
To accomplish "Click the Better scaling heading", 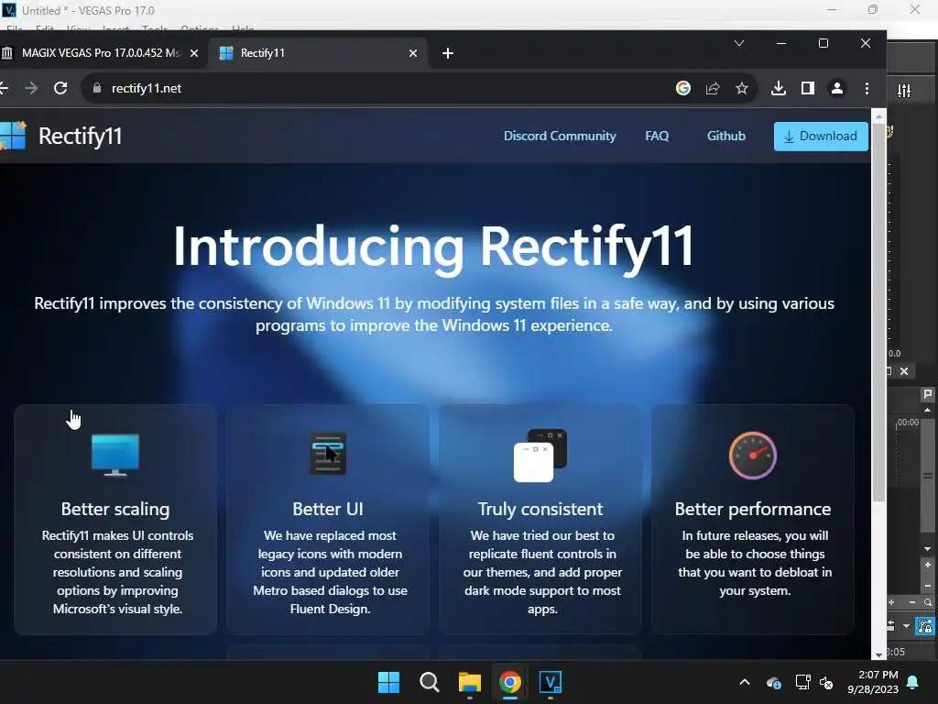I will point(115,509).
